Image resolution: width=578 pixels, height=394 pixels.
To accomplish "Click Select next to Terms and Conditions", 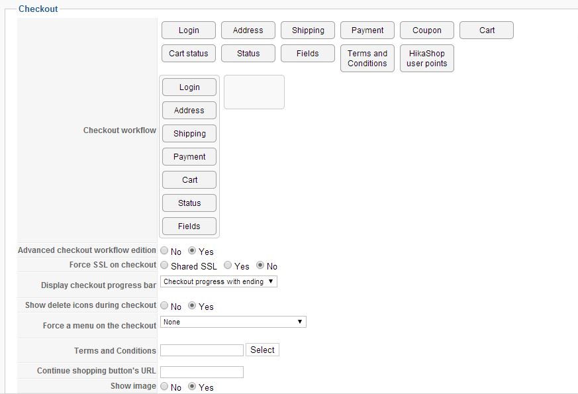I will click(262, 350).
